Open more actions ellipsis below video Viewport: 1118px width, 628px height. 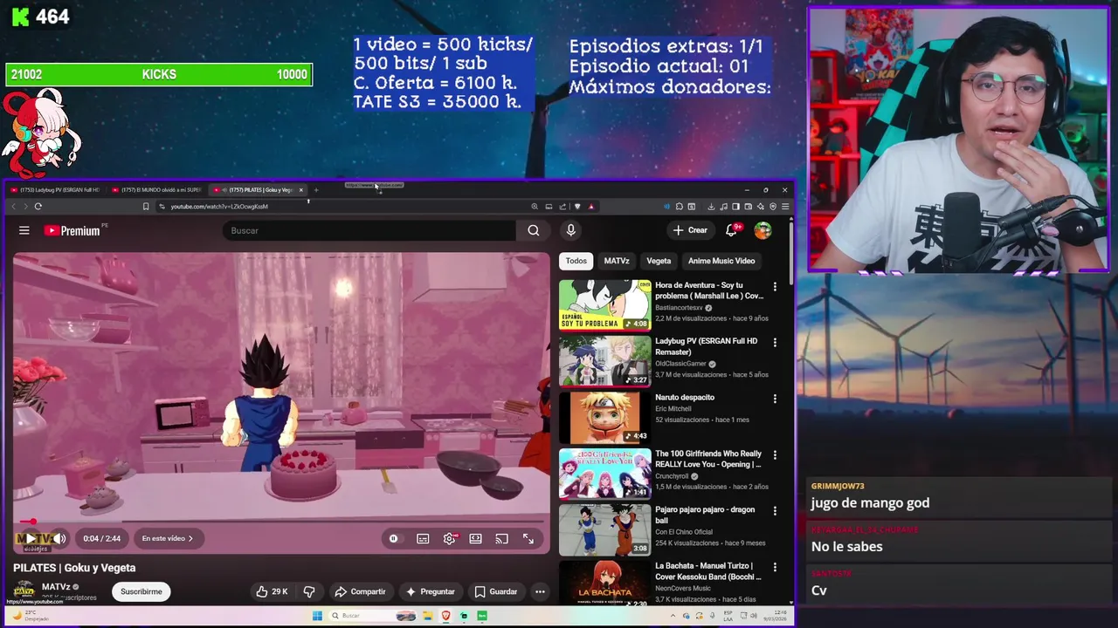tap(540, 591)
